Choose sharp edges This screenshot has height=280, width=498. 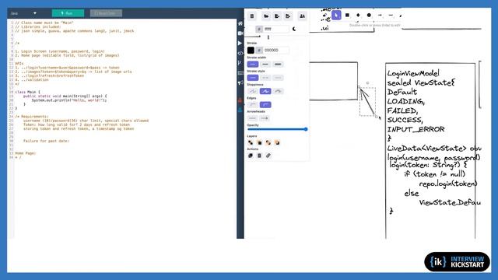click(253, 105)
